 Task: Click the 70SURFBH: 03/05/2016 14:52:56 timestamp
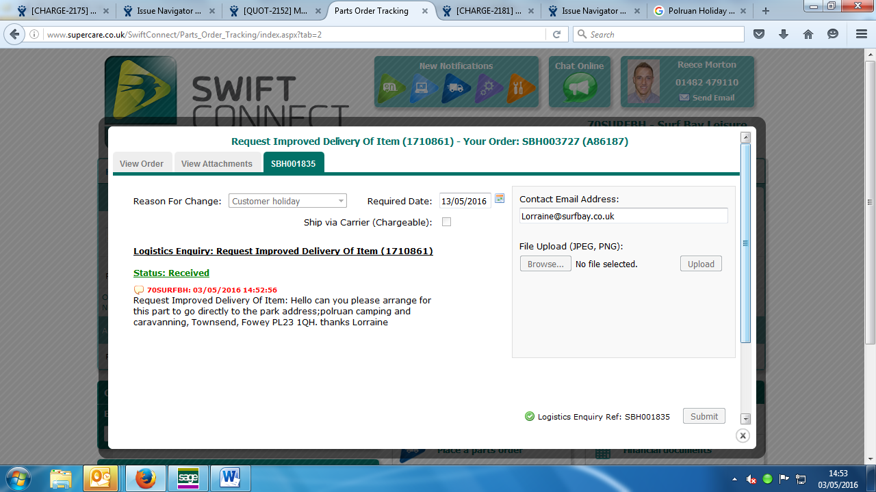point(212,290)
